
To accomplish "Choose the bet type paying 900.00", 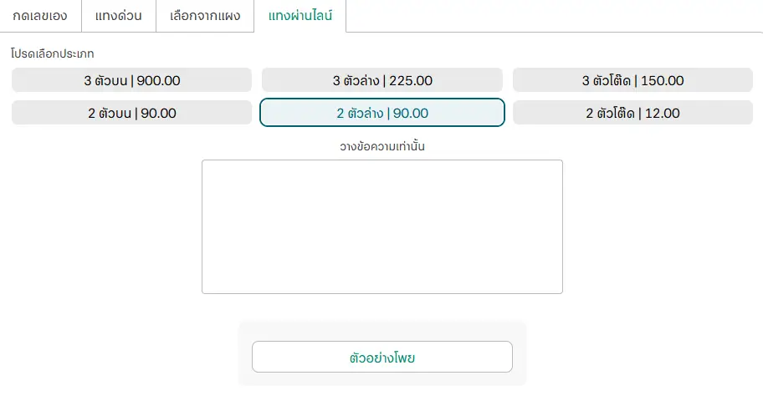I will point(131,80).
